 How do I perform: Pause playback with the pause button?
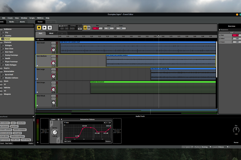click(x=50, y=28)
